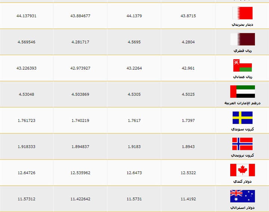Click the Swedish krona currency label

[242, 129]
